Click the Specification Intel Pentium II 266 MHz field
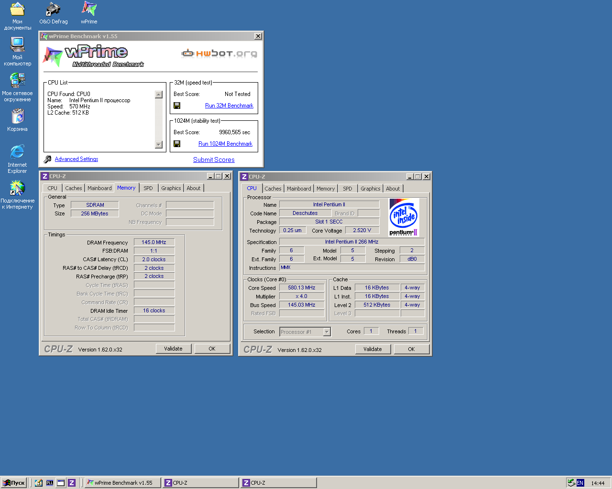This screenshot has height=489, width=612. (x=351, y=242)
